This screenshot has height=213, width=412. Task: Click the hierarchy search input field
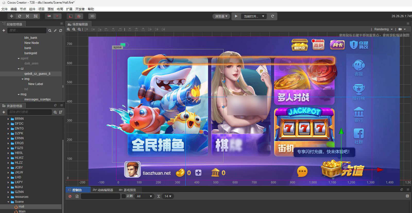click(27, 30)
